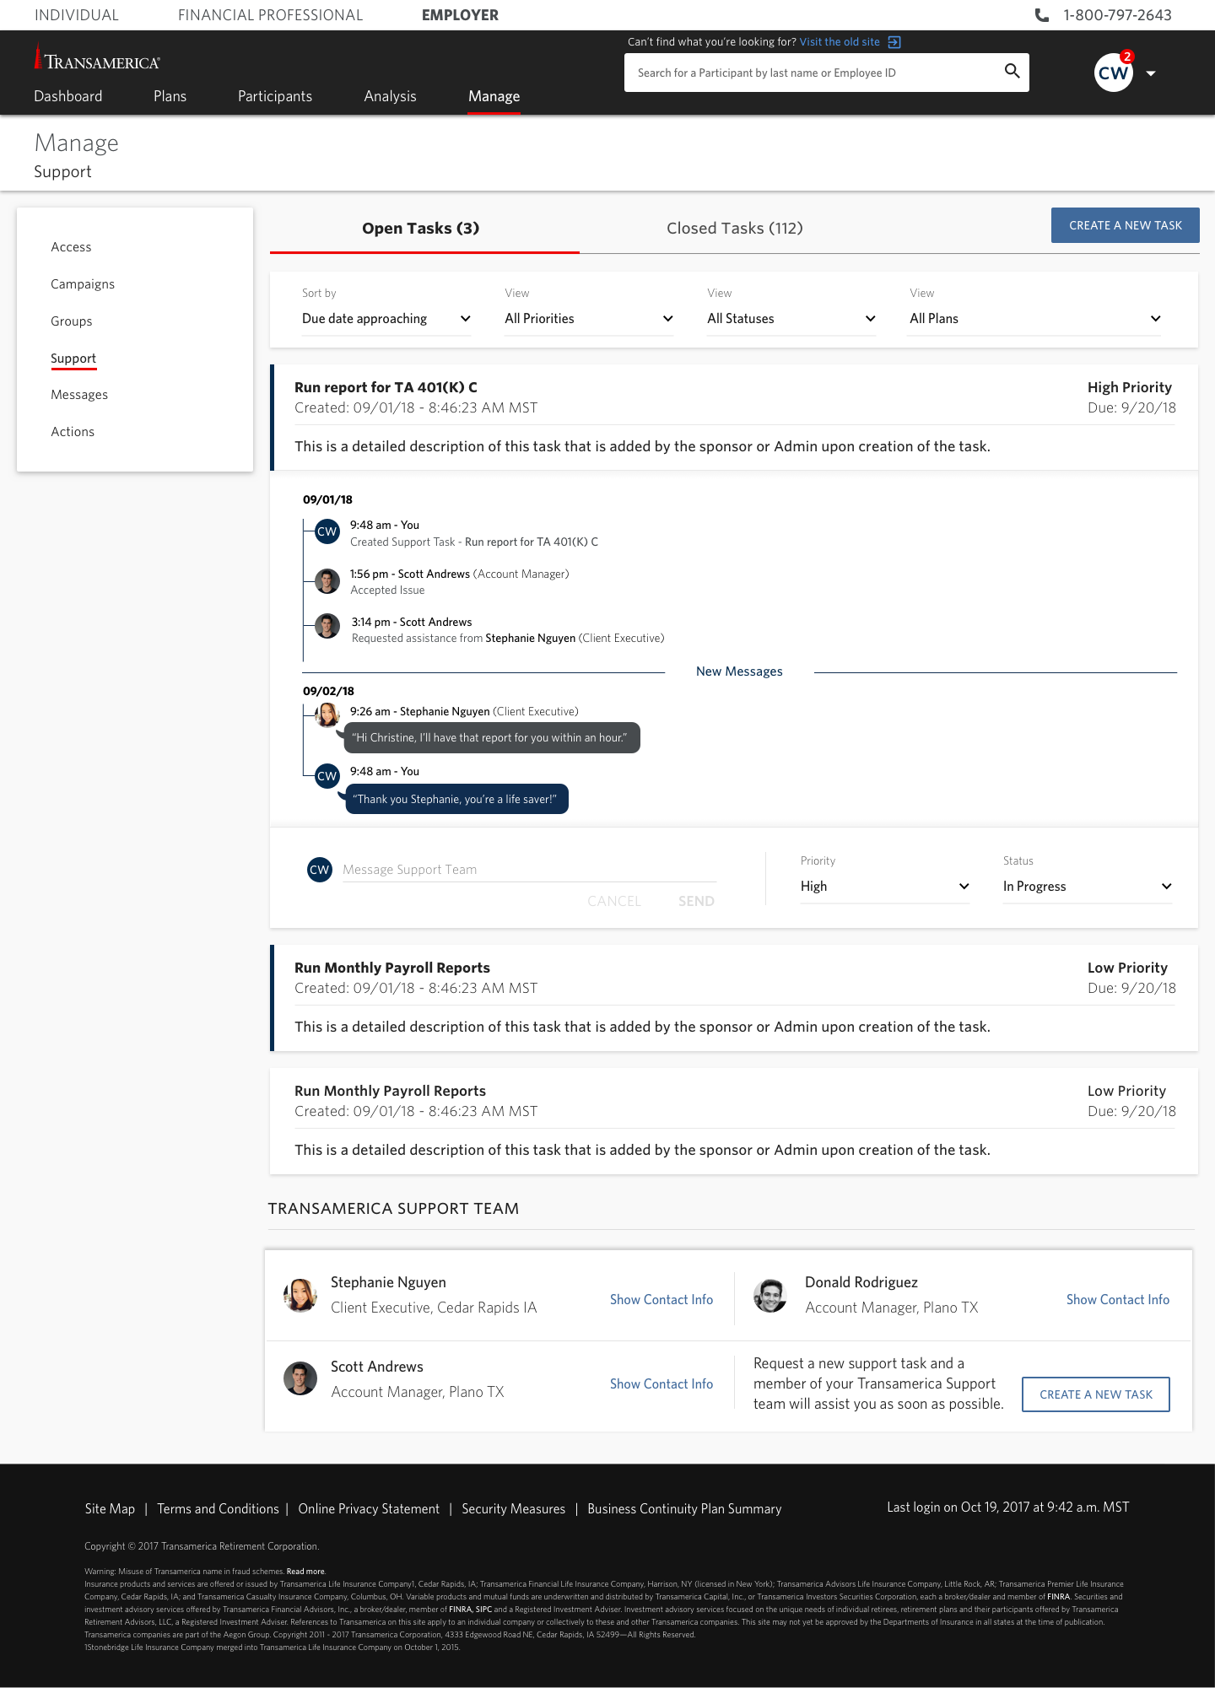Open the All Priorities filter dropdown
1215x1688 pixels.
point(589,319)
